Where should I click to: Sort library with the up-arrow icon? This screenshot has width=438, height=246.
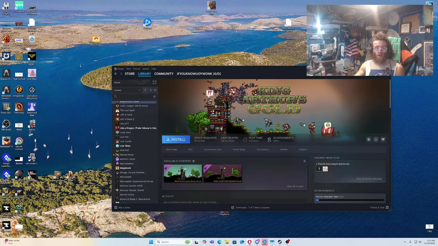click(x=145, y=90)
